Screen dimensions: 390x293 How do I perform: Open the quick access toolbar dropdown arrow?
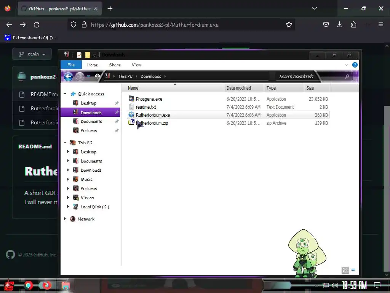(94, 55)
